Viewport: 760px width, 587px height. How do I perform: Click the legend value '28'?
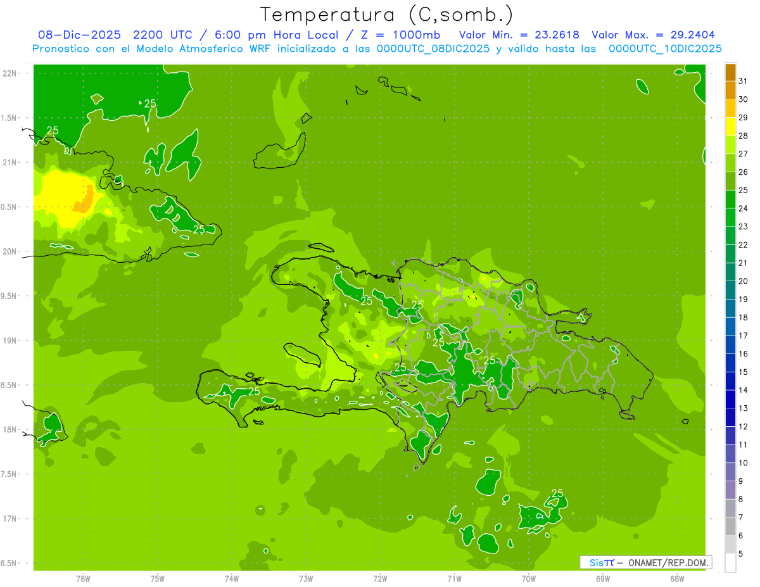point(744,136)
